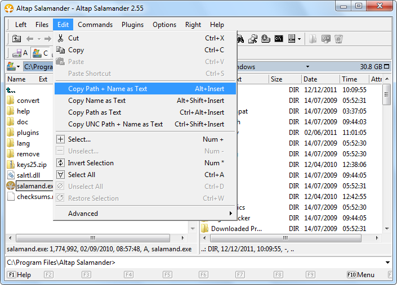Open the command line history dropdown
Screen dimensions: 397x285
click(x=387, y=263)
